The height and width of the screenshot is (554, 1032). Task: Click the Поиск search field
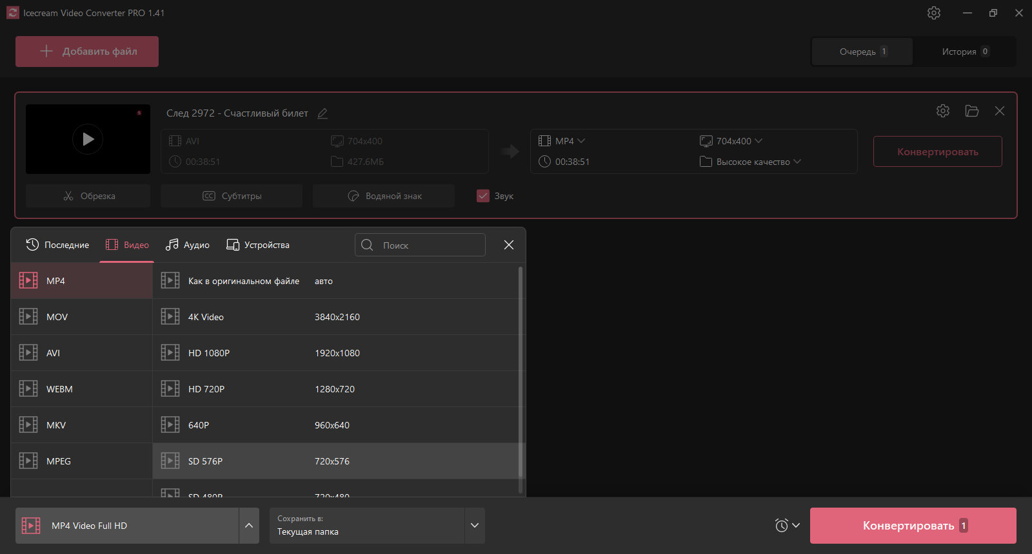pos(420,245)
